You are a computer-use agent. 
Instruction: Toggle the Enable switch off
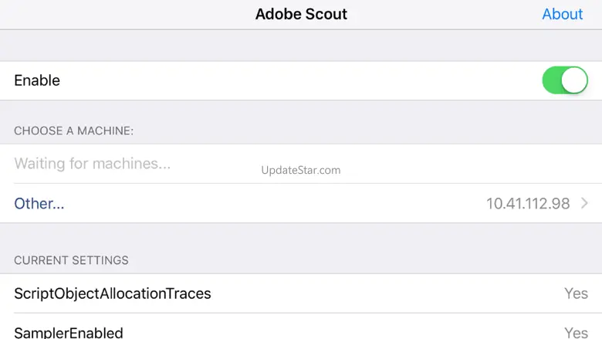pyautogui.click(x=565, y=80)
